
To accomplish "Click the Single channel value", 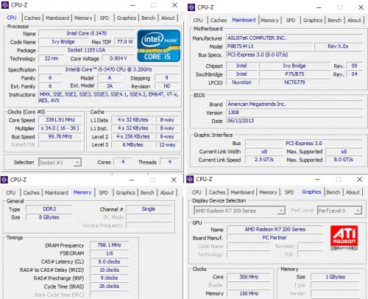I will (149, 209).
